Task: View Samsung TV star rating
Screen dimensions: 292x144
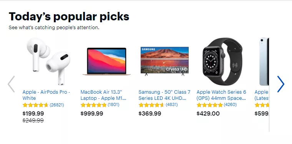Action: [x=151, y=105]
